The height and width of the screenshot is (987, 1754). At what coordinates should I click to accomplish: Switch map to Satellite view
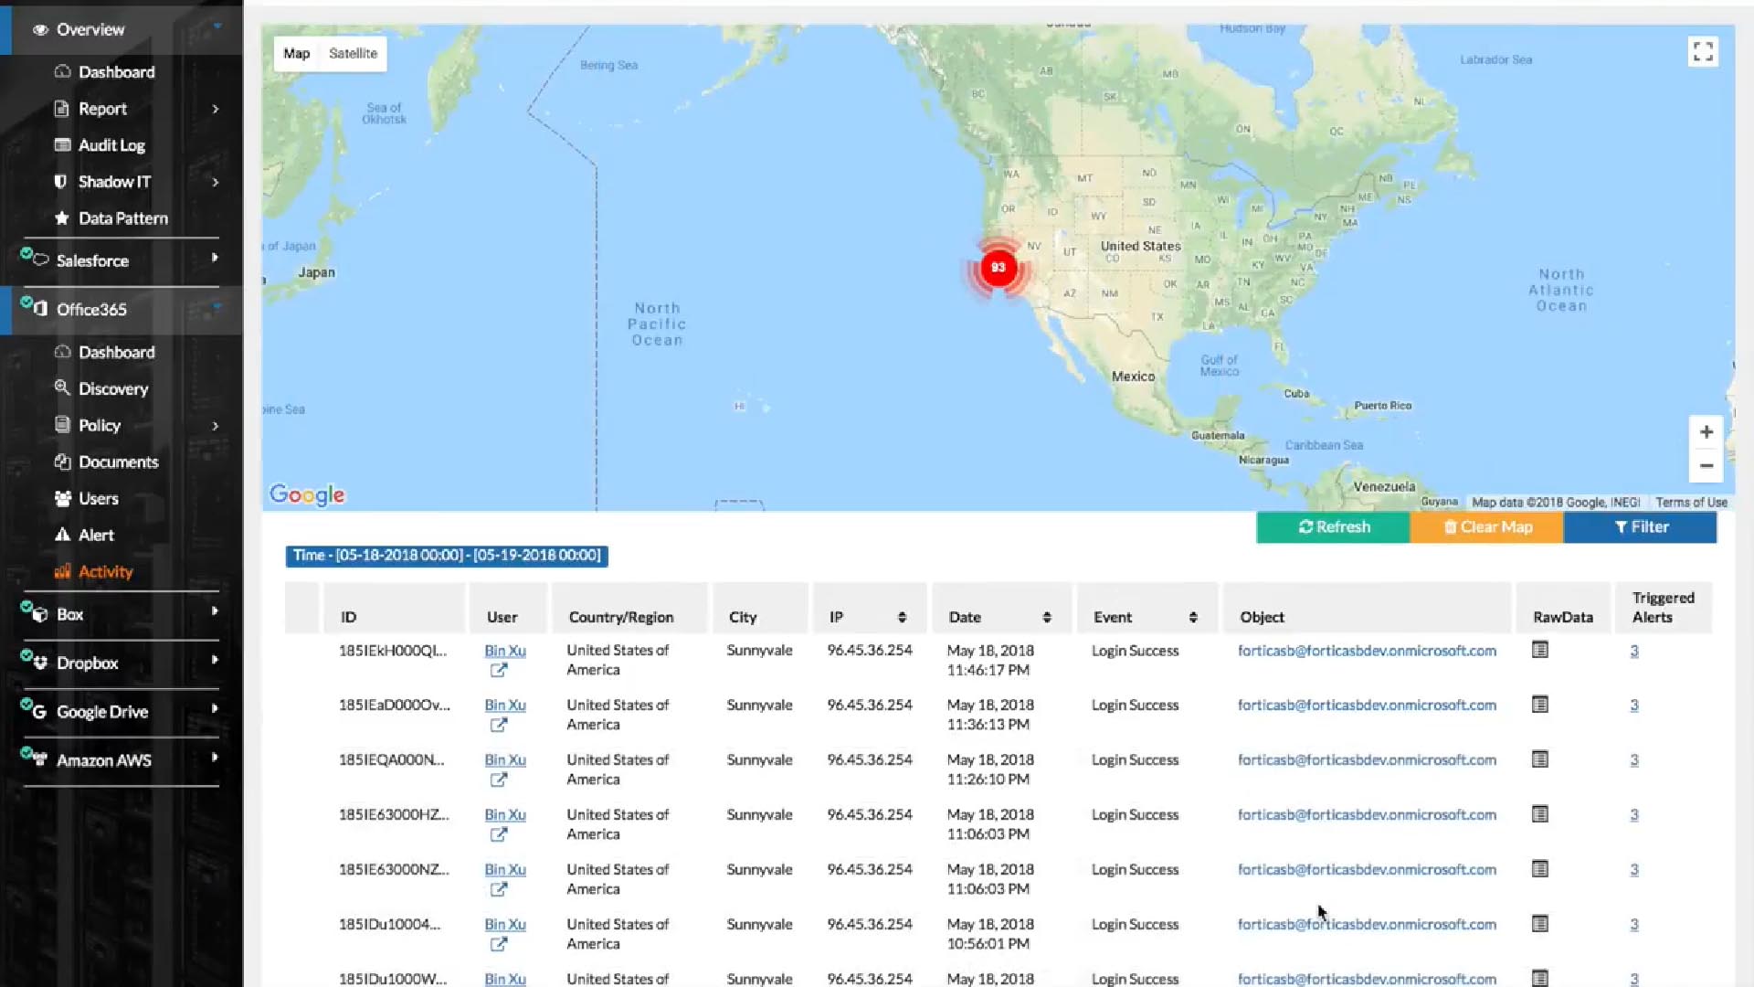pyautogui.click(x=353, y=53)
